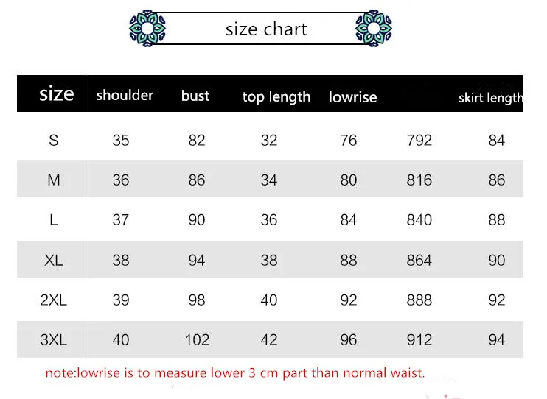The image size is (547, 399).
Task: Select the 'shoulder' column header
Action: pos(125,95)
